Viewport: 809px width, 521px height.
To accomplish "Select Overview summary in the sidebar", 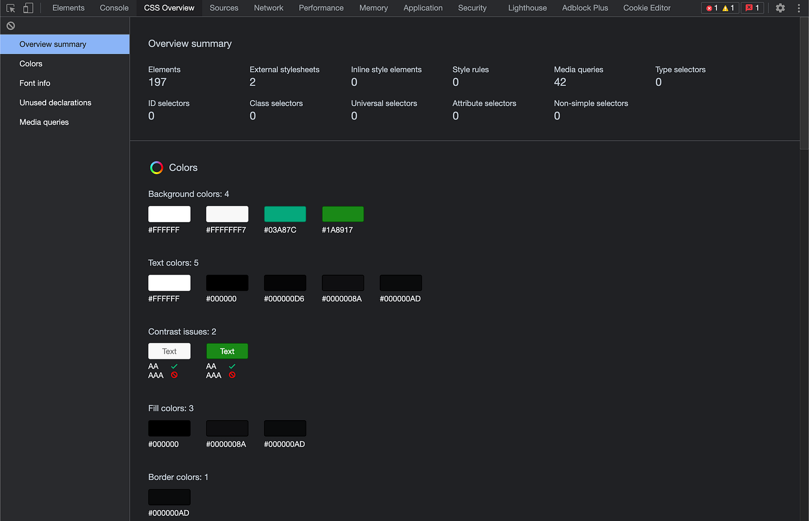I will pyautogui.click(x=65, y=44).
